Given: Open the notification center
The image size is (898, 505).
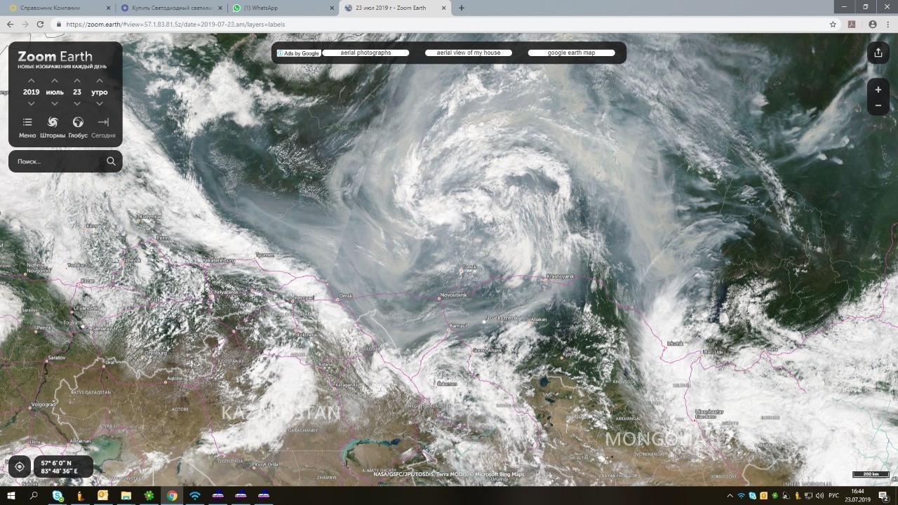Looking at the screenshot, I should click(x=883, y=496).
